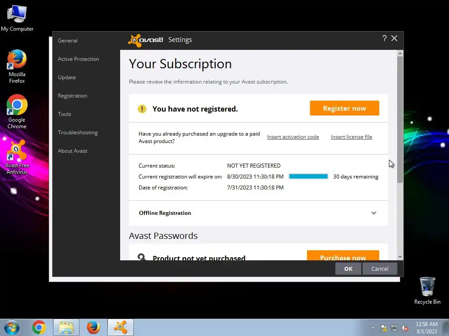Click the yellow warning exclamation icon
Viewport: 449px width, 336px height.
(142, 109)
